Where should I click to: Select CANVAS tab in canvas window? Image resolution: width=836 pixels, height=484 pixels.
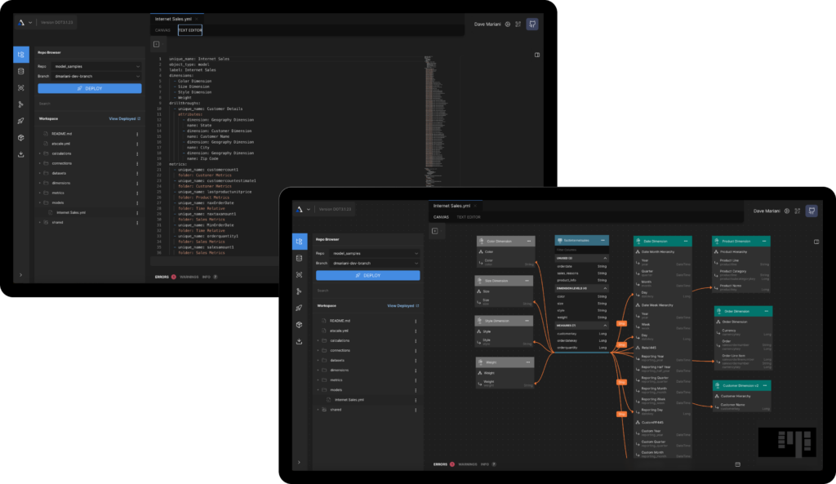pos(441,217)
